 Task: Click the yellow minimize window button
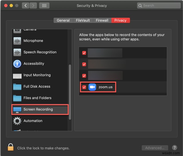pyautogui.click(x=11, y=5)
